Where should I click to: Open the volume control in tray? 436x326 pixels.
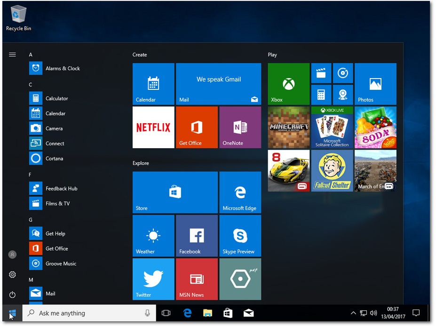[373, 313]
